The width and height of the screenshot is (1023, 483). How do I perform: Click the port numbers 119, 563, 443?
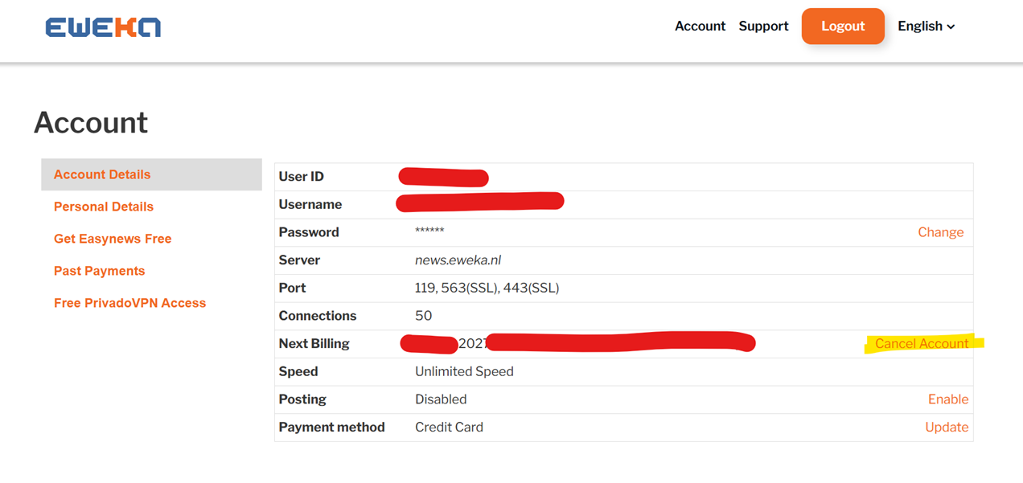tap(487, 288)
